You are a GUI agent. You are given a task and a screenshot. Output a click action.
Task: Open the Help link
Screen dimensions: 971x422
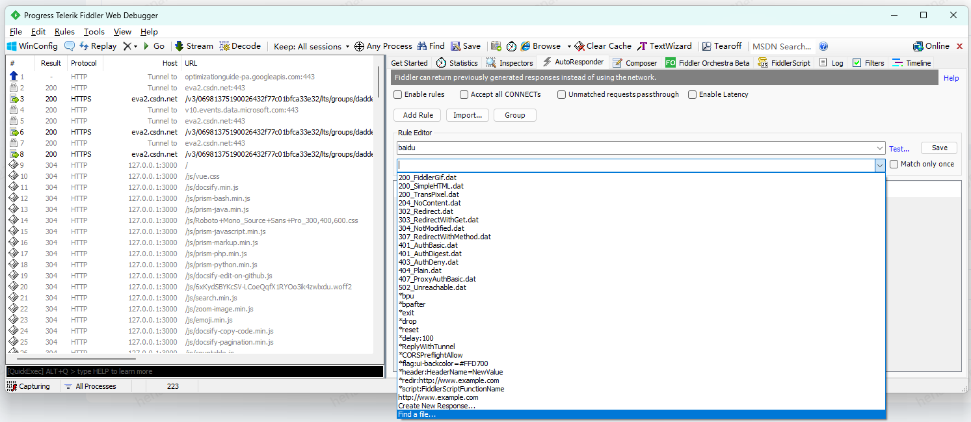coord(951,78)
